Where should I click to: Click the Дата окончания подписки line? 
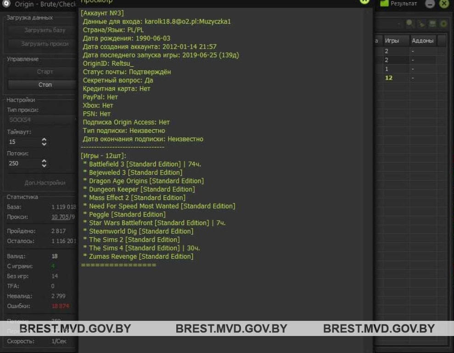pos(143,139)
